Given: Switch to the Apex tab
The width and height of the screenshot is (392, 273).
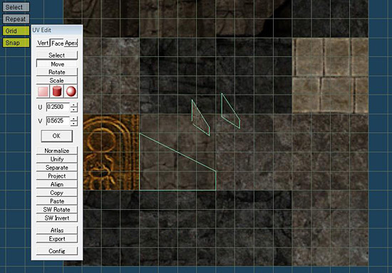Looking at the screenshot, I should coord(71,43).
